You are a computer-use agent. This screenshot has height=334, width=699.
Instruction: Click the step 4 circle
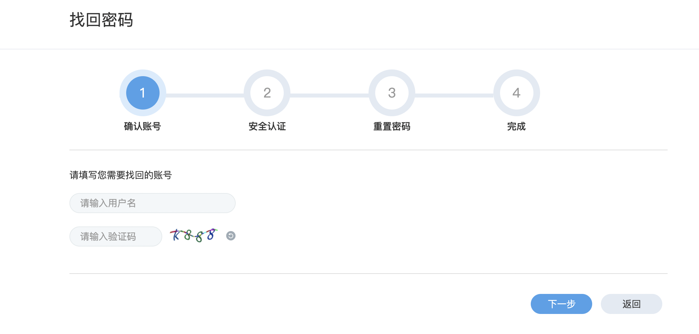click(516, 93)
